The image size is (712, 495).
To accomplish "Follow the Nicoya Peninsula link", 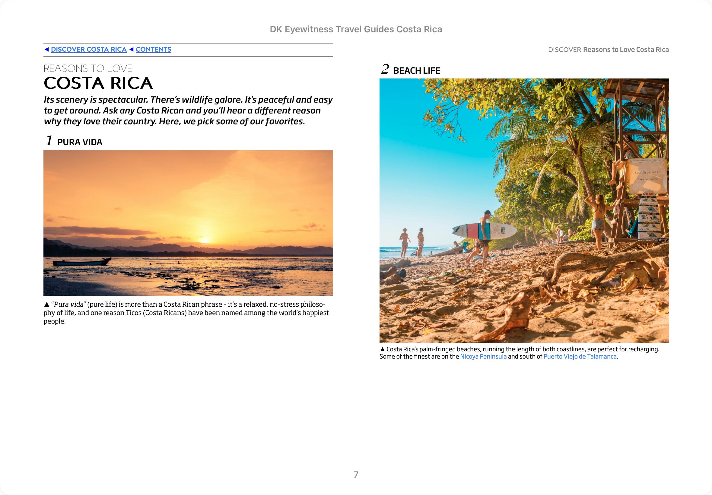I will (x=483, y=356).
